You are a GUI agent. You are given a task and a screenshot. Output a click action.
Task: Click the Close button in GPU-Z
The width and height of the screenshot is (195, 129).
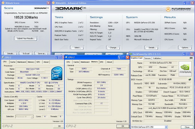[x=187, y=127]
